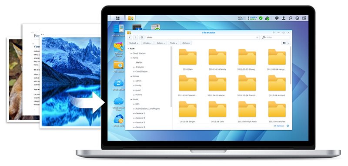Collapse the homes tree folder
This screenshot has width=348, height=166.
tap(131, 76)
